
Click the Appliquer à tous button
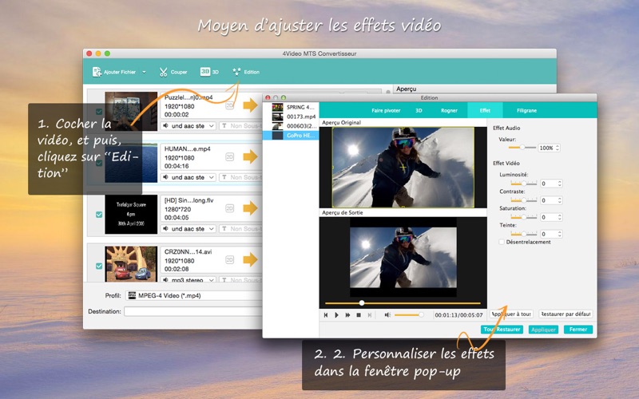pos(511,314)
